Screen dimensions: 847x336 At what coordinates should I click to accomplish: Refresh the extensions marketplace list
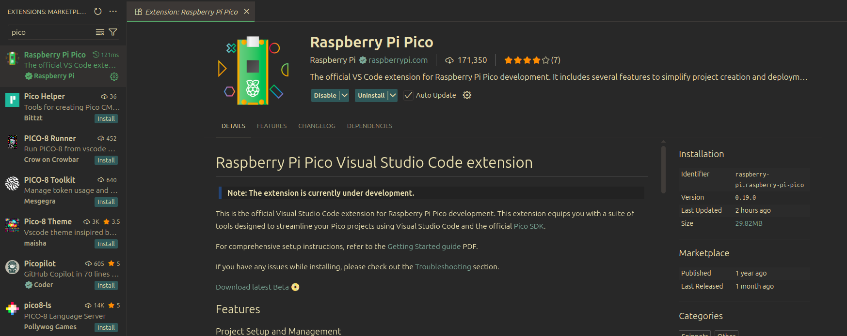tap(98, 11)
